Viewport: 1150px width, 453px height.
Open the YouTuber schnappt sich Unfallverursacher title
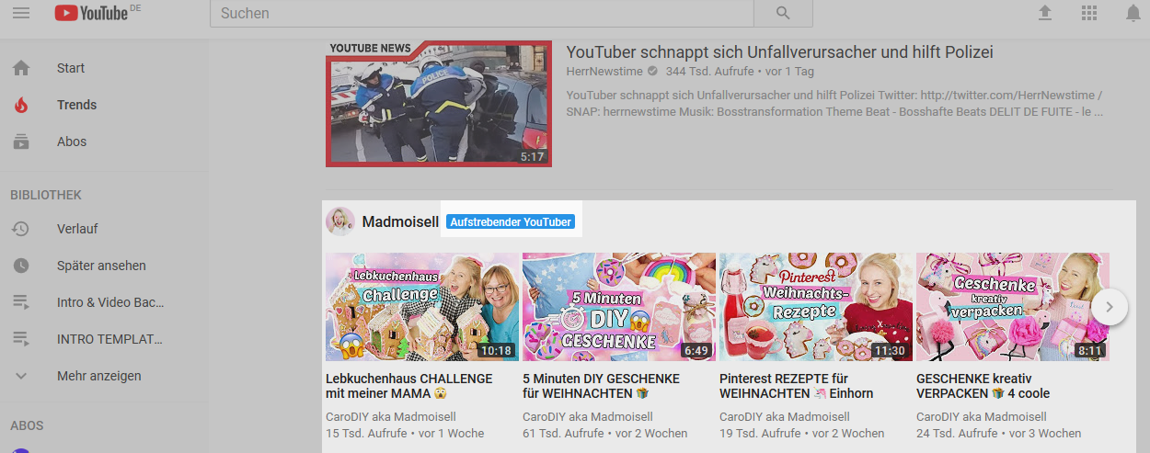pos(779,52)
